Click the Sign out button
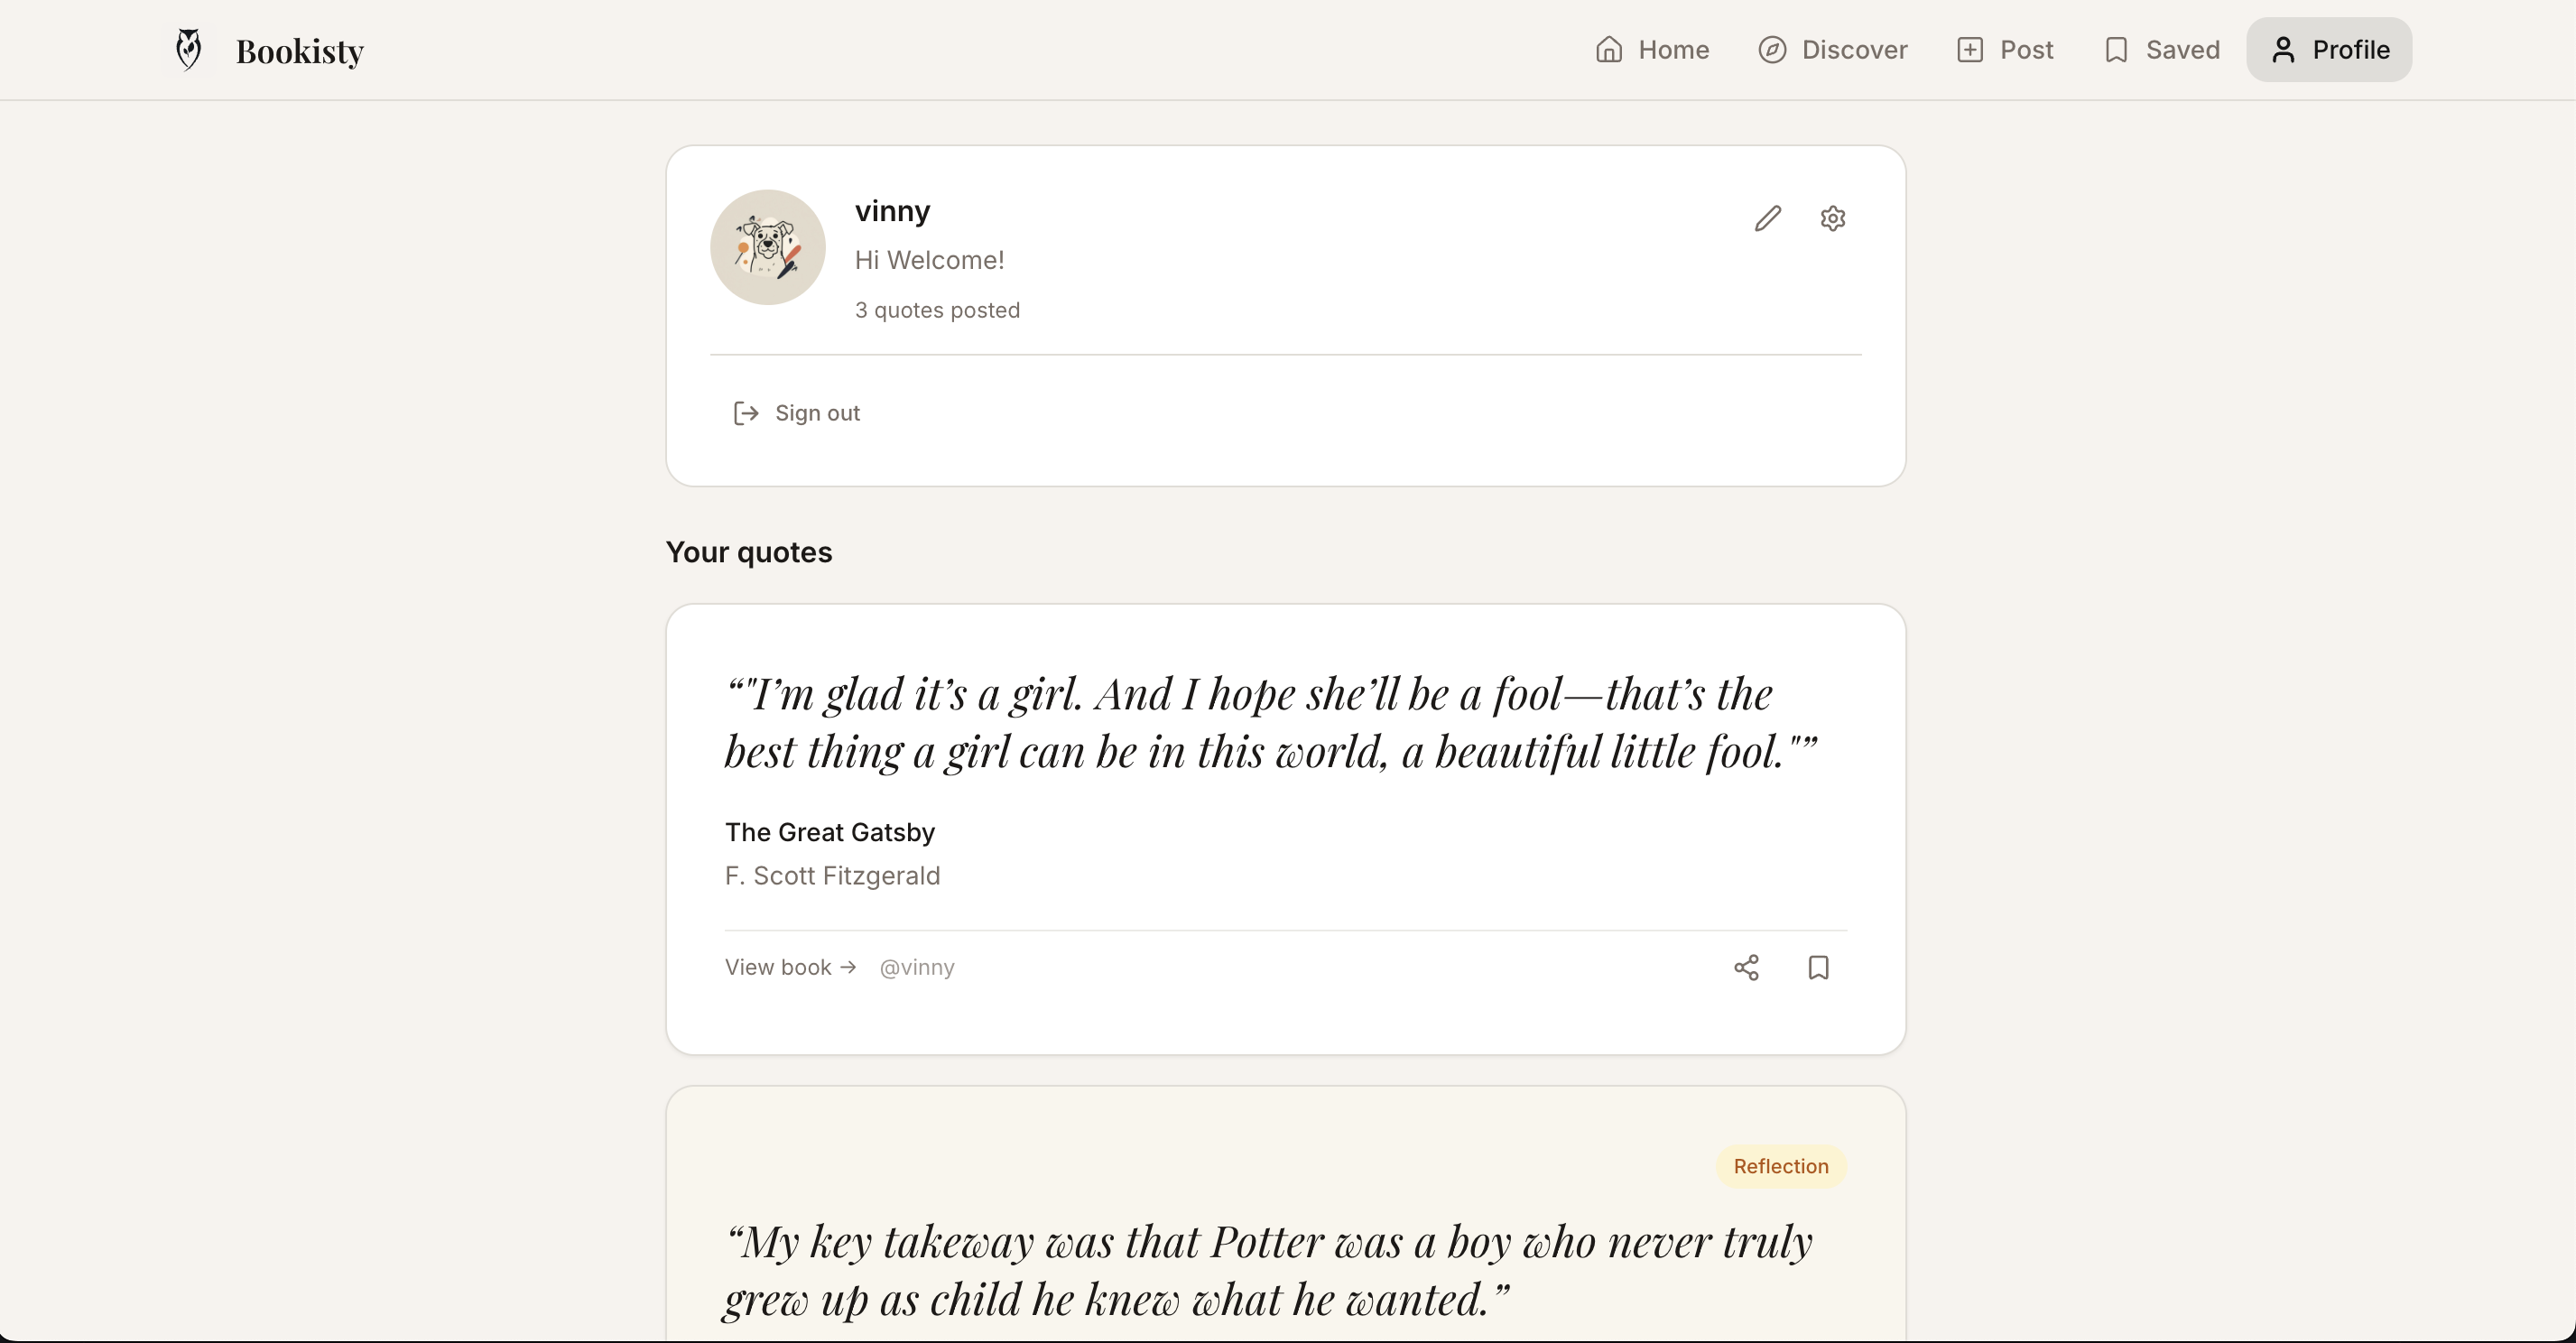Viewport: 2576px width, 1343px height. coord(796,413)
